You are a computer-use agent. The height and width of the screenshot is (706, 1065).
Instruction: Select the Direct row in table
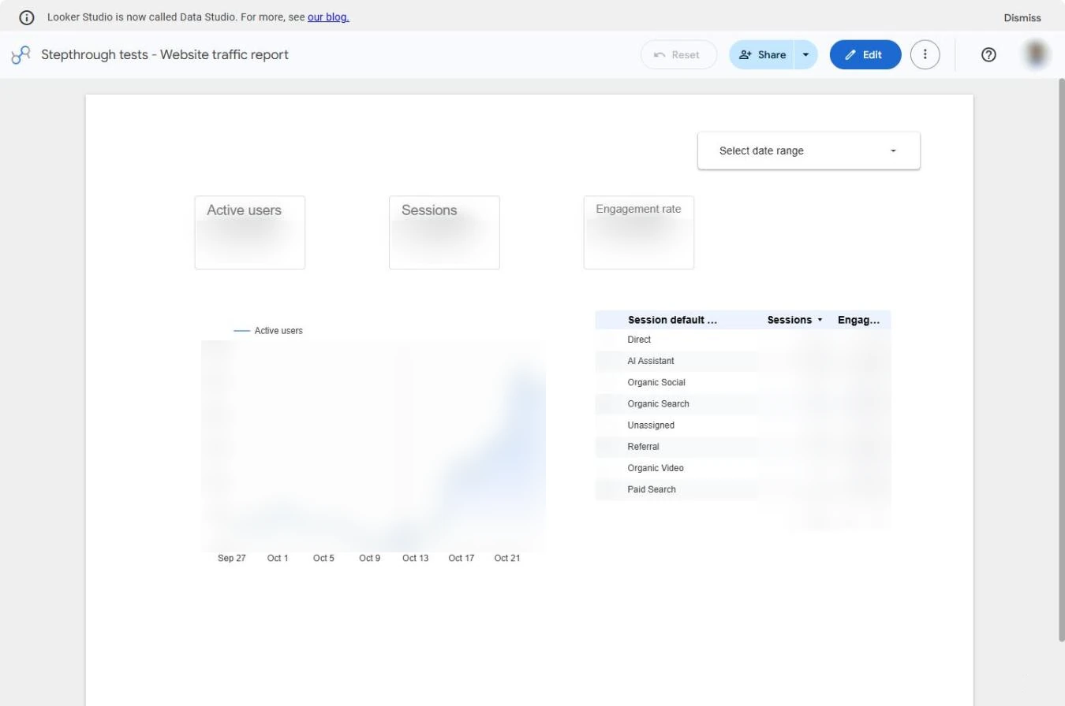(743, 340)
